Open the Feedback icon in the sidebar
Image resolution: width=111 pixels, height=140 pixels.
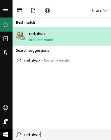point(6,122)
